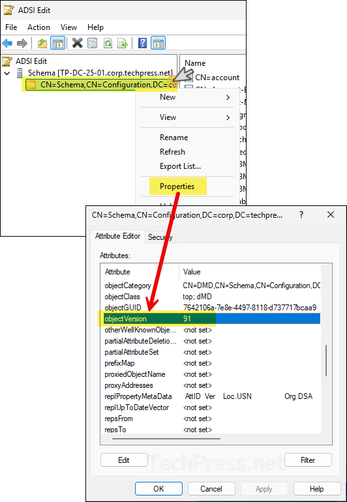Open the Help menu in the menu bar
Screen dimensions: 347x502
[x=95, y=27]
